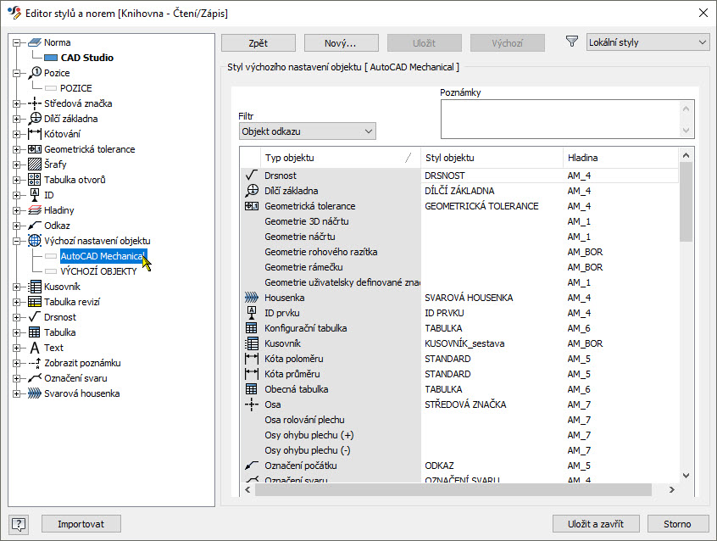Select the Tabulka otvorů icon
The image size is (717, 541).
click(x=34, y=180)
